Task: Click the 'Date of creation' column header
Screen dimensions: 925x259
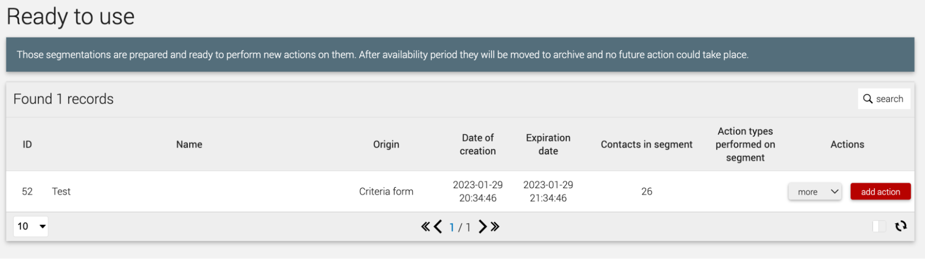Action: 478,144
